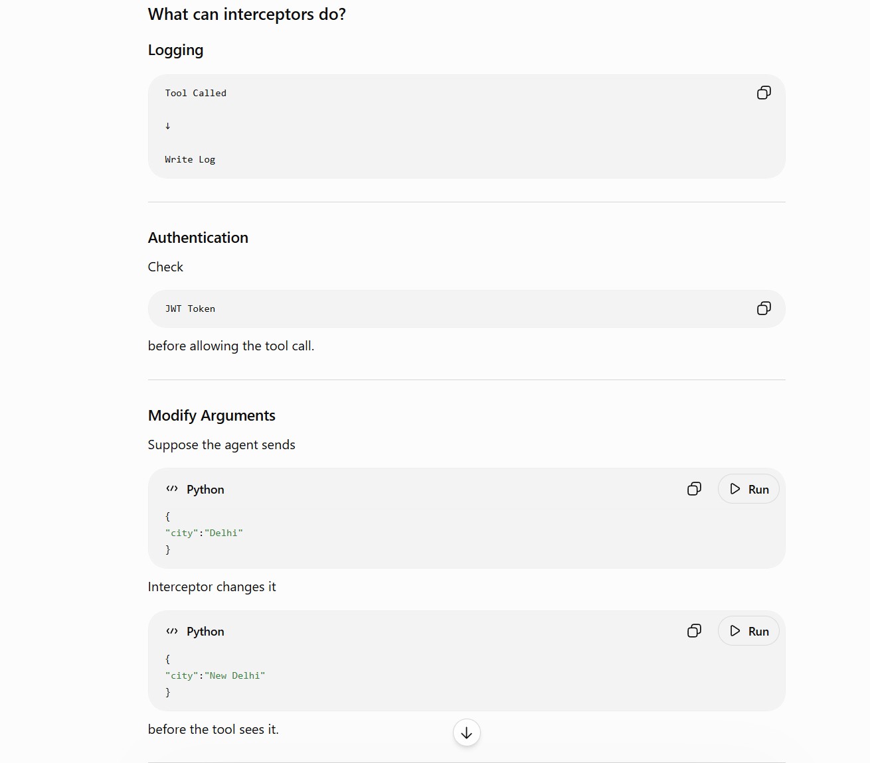This screenshot has width=870, height=763.
Task: Click the first Python language label
Action: point(205,490)
